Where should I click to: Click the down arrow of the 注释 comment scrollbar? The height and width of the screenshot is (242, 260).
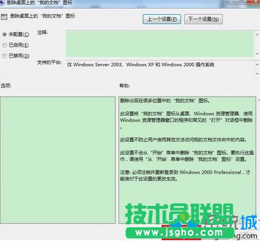257,54
